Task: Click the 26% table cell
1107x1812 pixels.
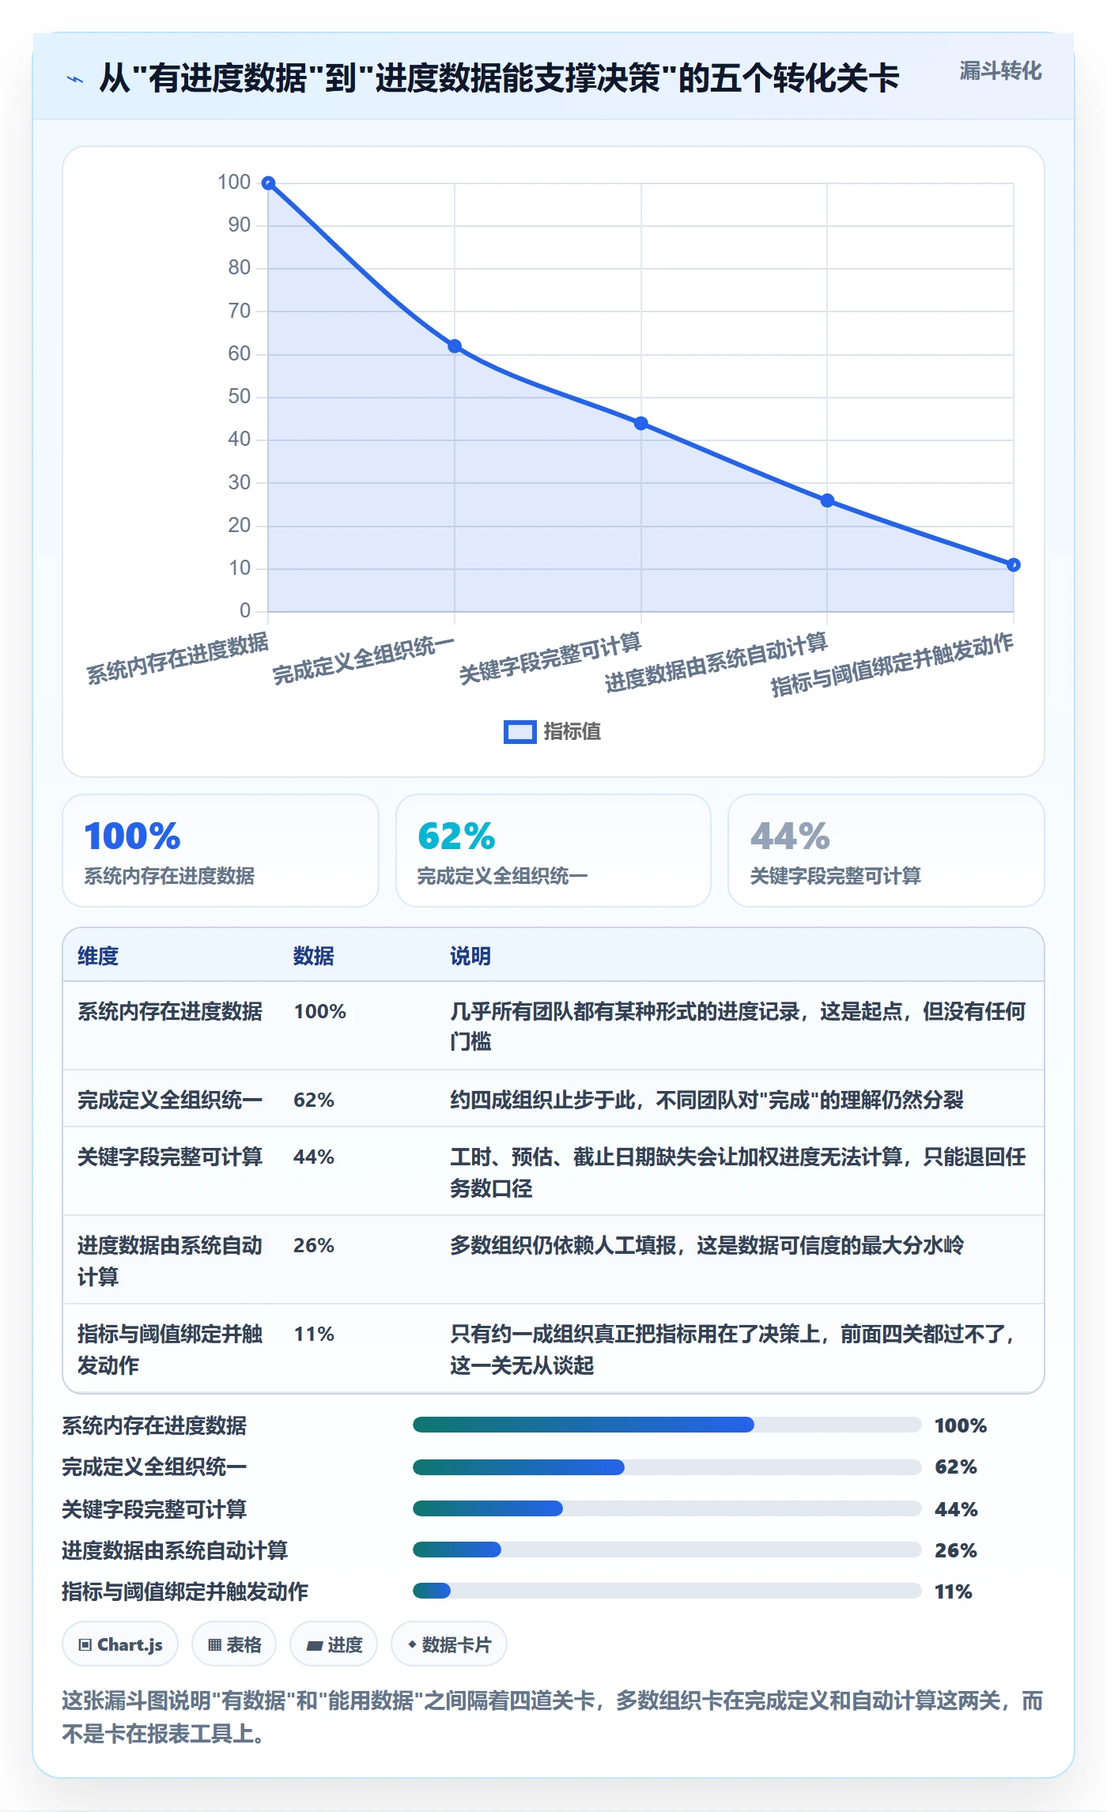Action: click(x=314, y=1245)
